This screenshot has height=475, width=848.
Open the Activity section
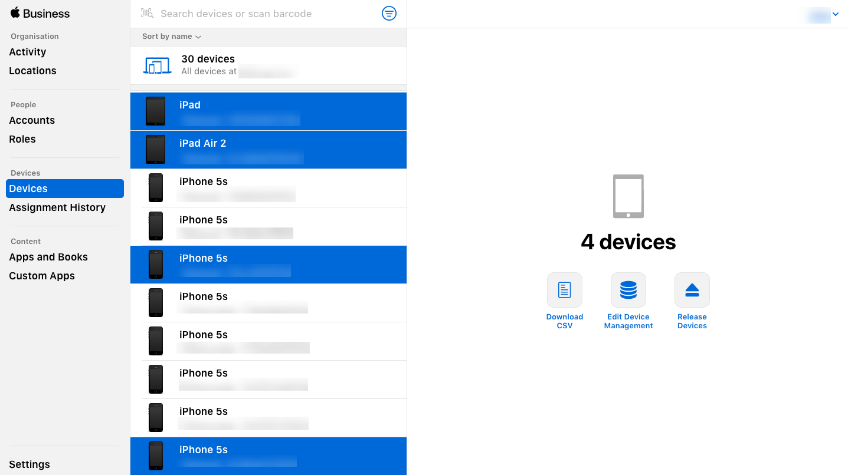pos(28,52)
